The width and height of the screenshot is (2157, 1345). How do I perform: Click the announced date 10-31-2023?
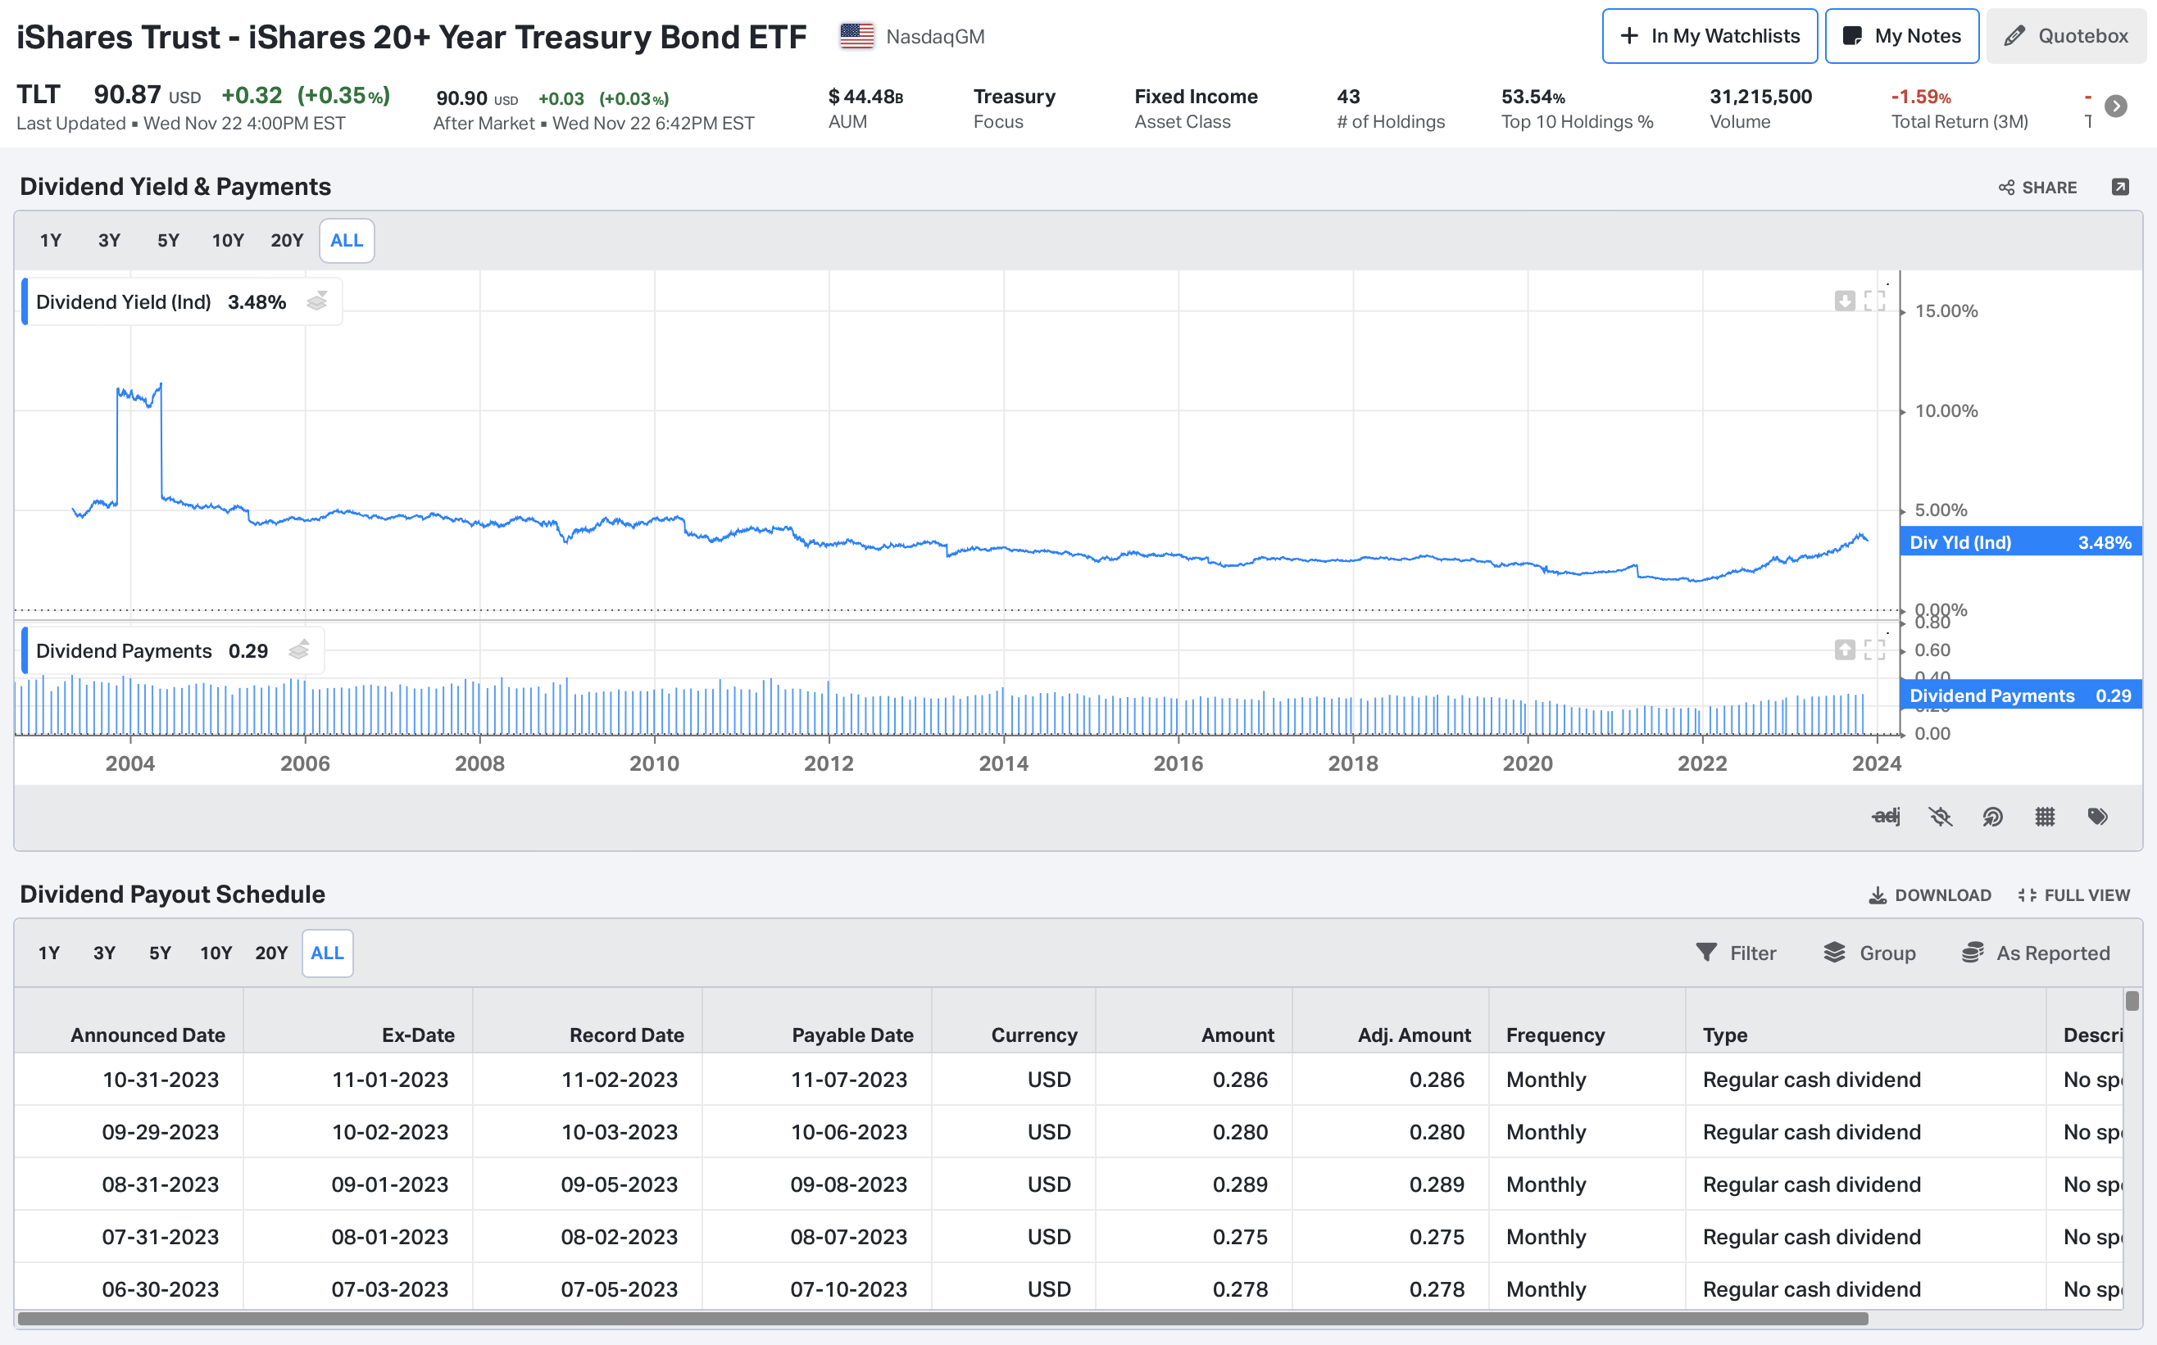(x=160, y=1079)
